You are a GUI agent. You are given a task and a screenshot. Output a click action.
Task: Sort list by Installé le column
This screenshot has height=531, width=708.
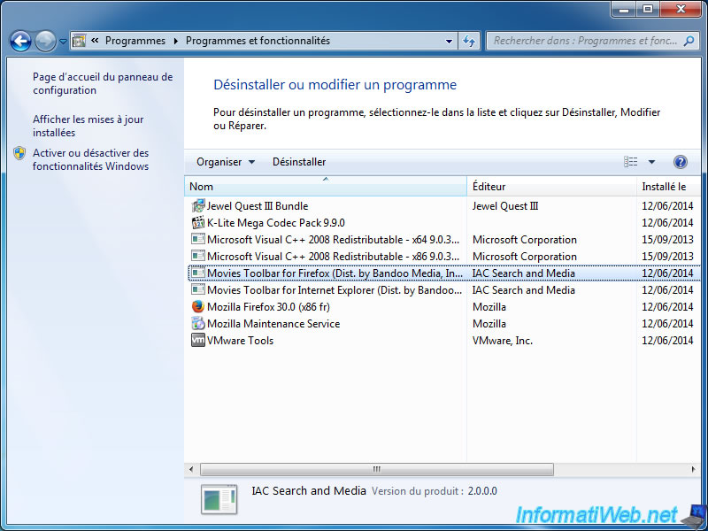(668, 186)
